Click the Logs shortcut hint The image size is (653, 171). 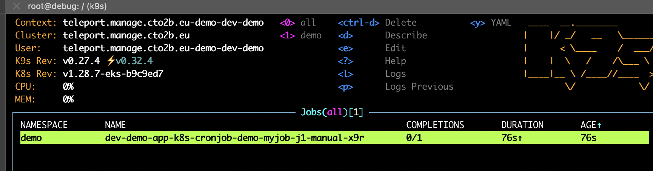click(395, 74)
